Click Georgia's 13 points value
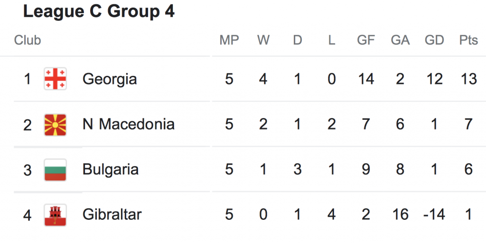Screen dimensions: 486x243 coord(468,79)
